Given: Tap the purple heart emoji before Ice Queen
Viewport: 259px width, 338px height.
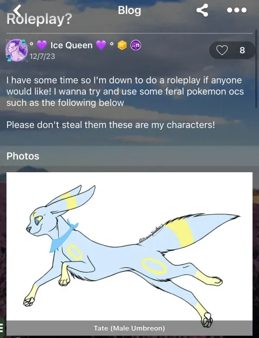Looking at the screenshot, I should (42, 45).
